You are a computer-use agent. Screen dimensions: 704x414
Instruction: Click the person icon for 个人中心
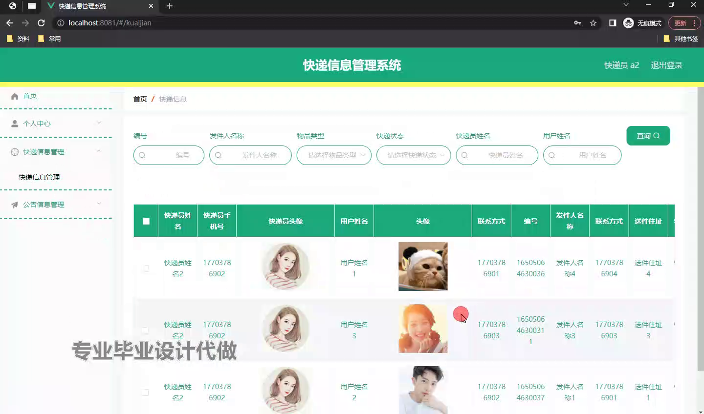tap(15, 124)
